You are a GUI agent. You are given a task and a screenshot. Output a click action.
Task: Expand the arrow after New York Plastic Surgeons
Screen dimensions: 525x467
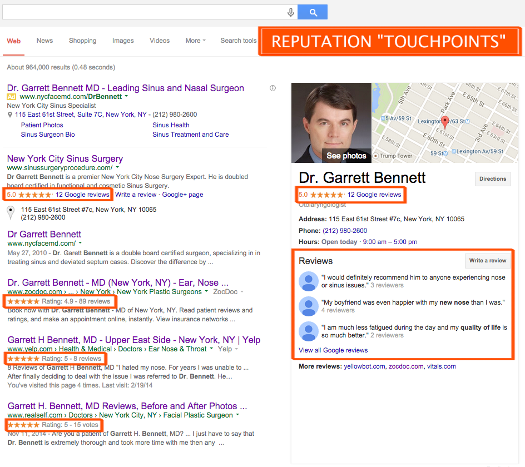click(206, 291)
